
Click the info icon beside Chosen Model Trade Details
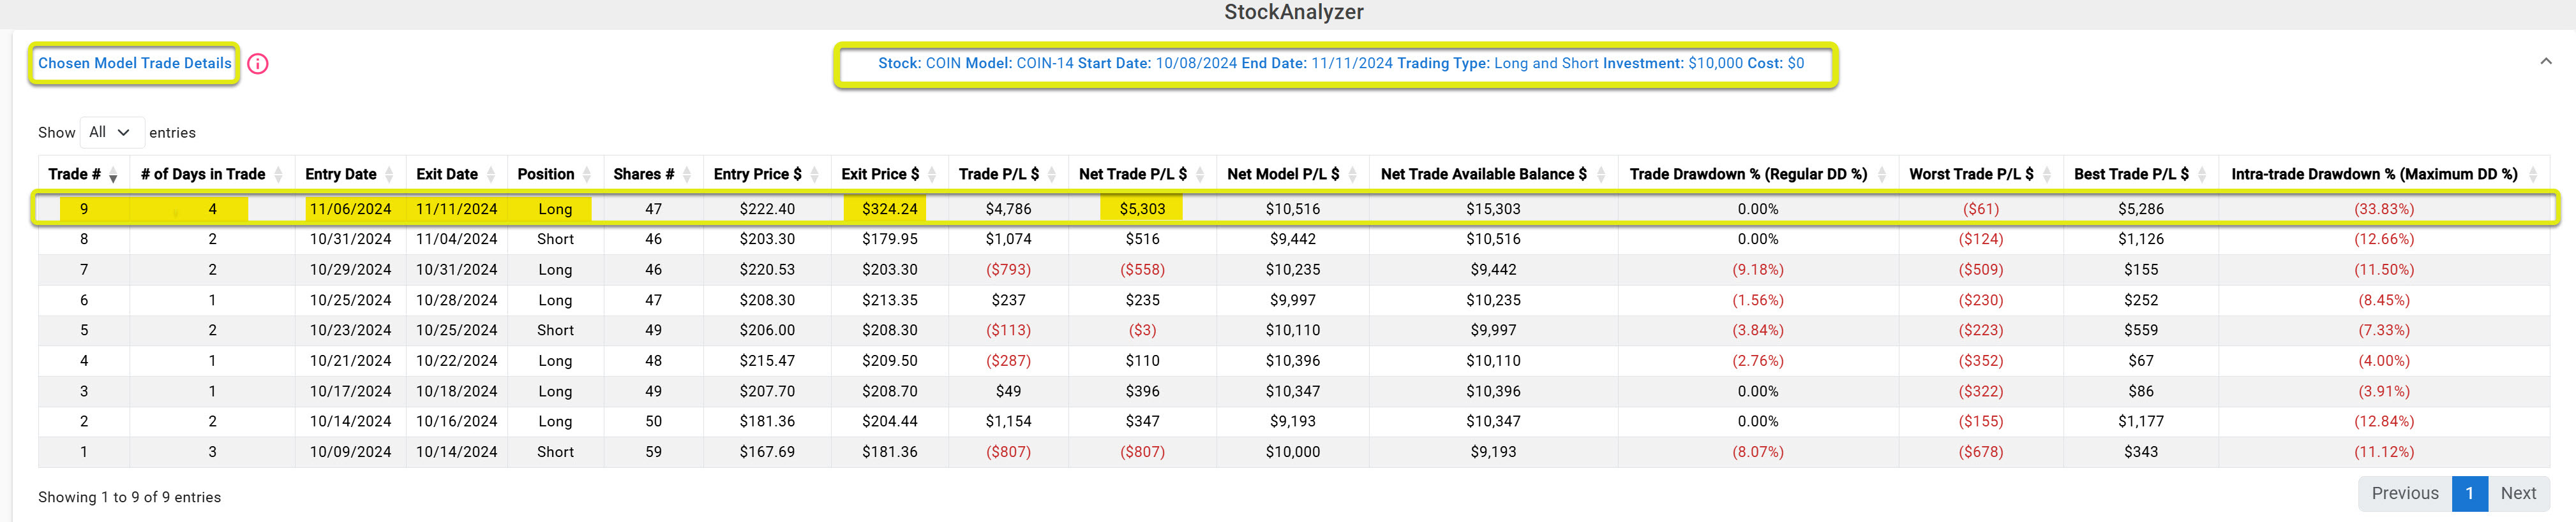click(258, 64)
